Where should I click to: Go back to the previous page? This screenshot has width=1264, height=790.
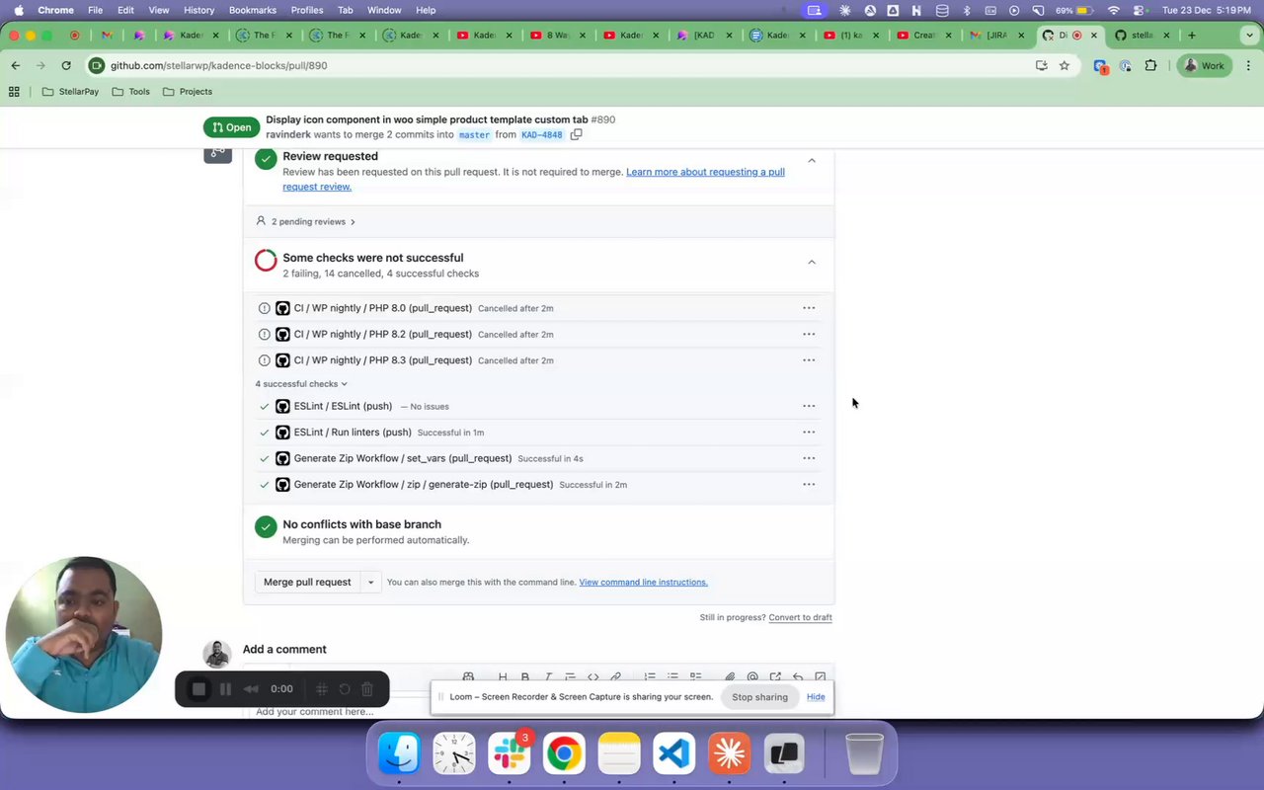click(x=16, y=65)
